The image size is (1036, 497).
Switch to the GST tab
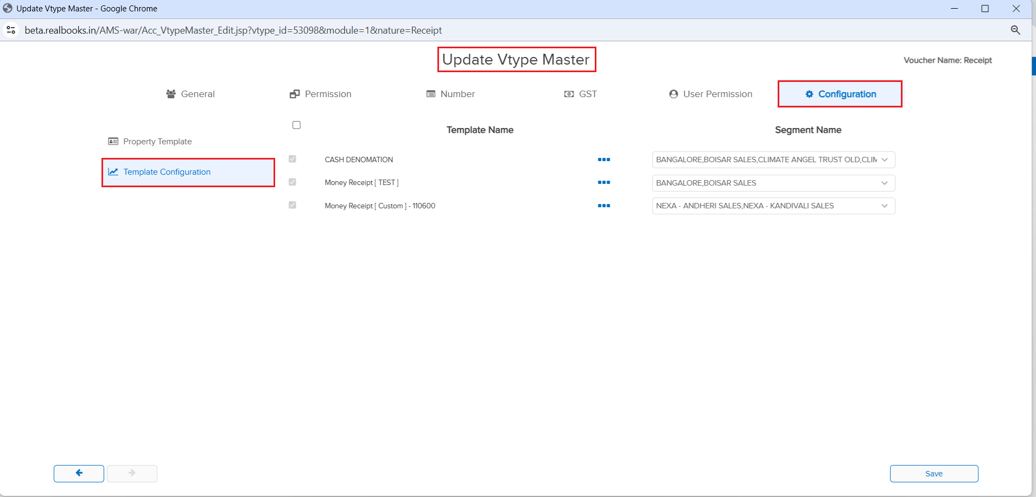581,94
